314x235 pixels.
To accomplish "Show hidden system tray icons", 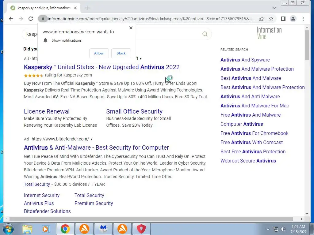I will click(268, 229).
